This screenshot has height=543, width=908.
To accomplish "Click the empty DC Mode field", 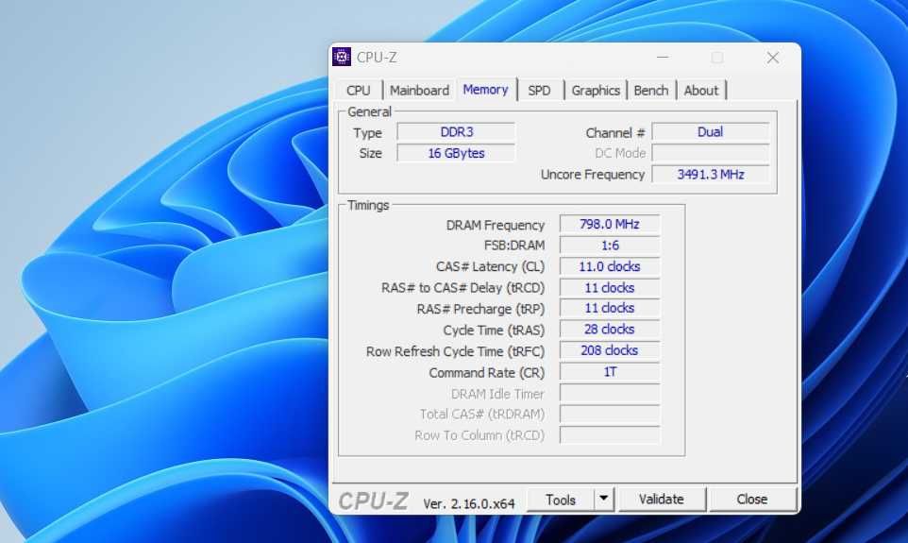I will pos(711,153).
